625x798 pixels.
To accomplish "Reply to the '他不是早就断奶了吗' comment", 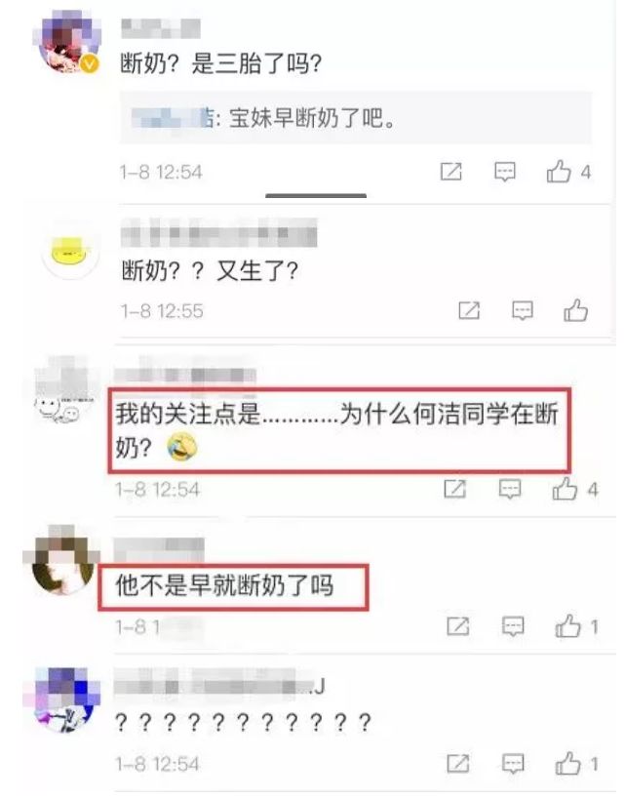I will tap(513, 626).
